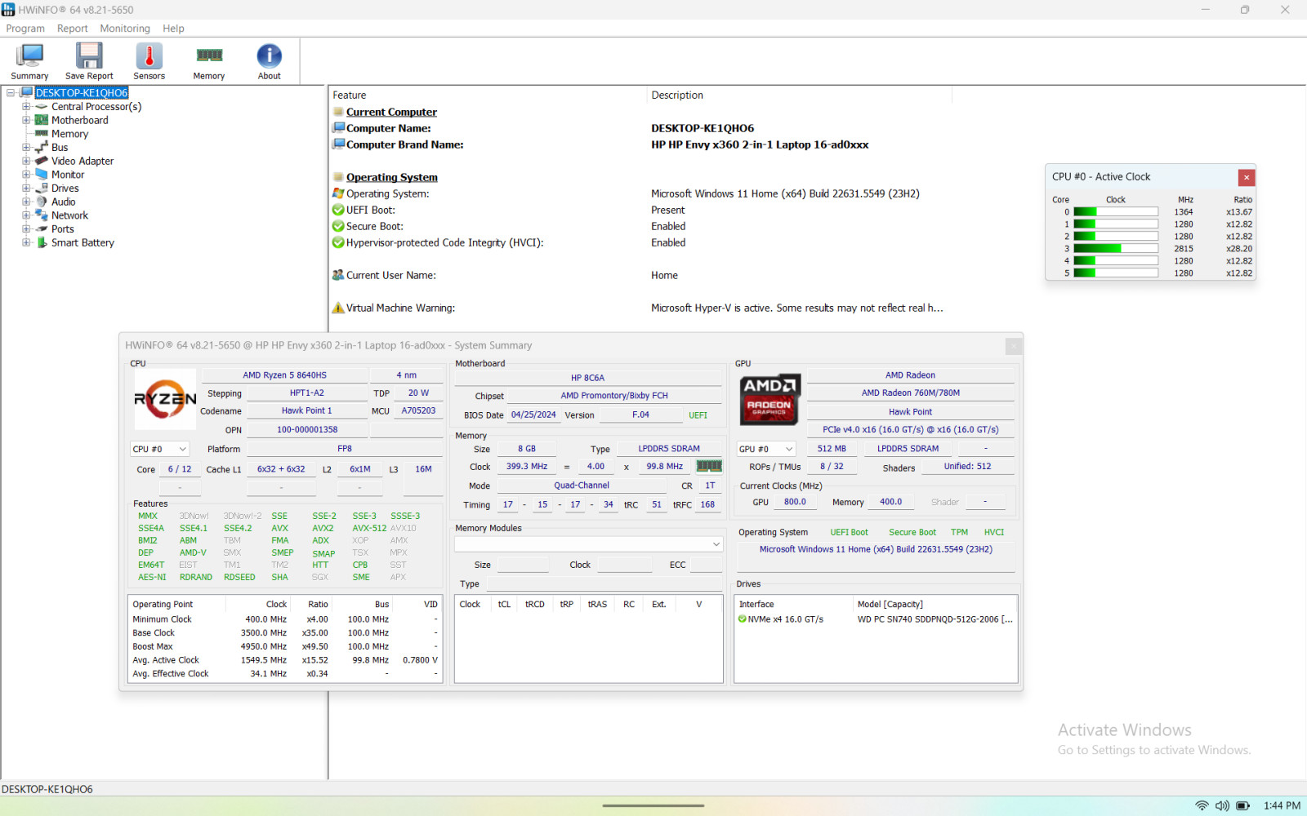Screen dimensions: 1307x816
Task: Click the Boost Max operating point row
Action: click(285, 646)
